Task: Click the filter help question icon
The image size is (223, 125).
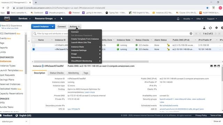Action: tap(191, 34)
